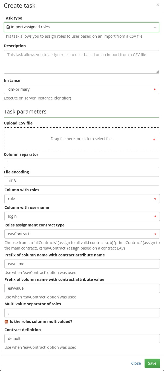Click the calendar icon in Task type

point(8,27)
